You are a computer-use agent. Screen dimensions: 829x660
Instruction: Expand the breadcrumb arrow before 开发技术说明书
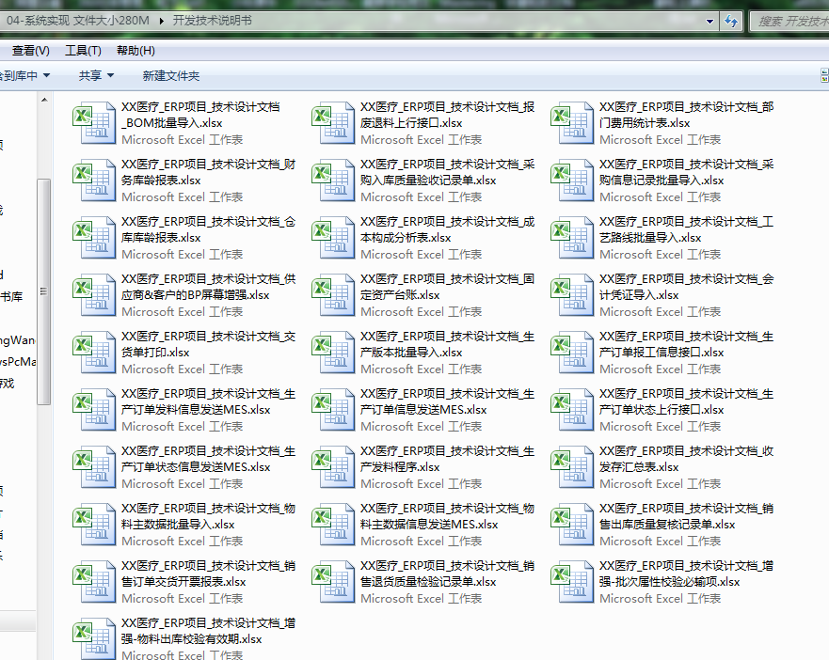pyautogui.click(x=162, y=21)
